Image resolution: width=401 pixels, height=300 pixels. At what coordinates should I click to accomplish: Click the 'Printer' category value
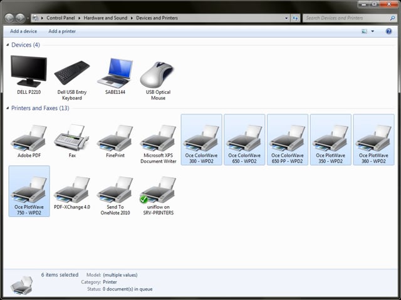click(110, 282)
